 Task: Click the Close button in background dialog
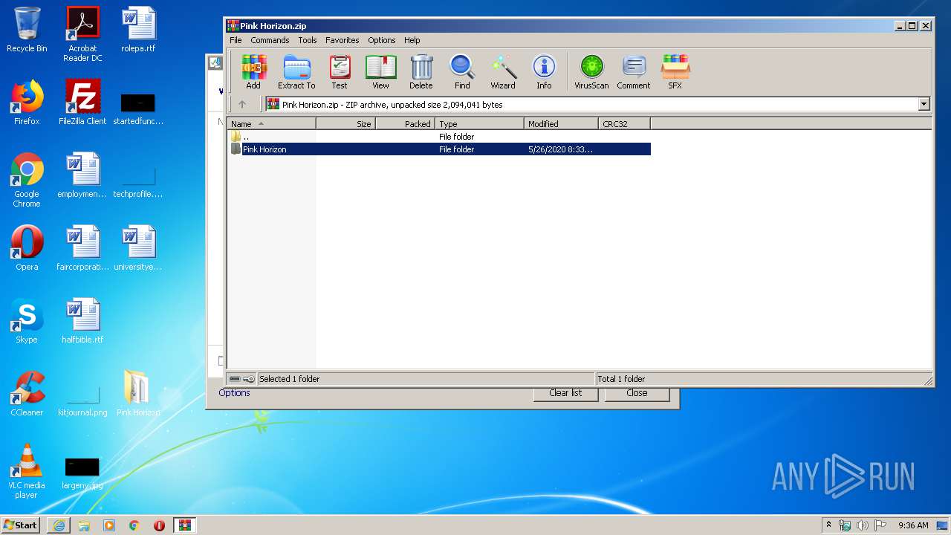(637, 393)
